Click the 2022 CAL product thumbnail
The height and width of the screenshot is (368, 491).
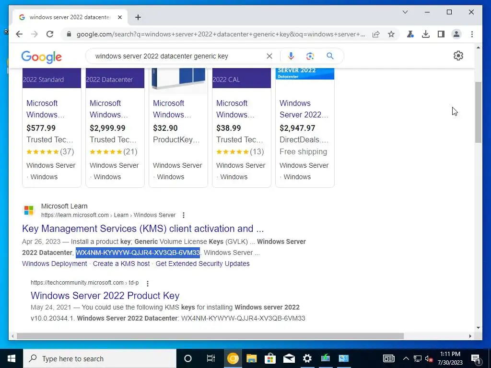(242, 78)
